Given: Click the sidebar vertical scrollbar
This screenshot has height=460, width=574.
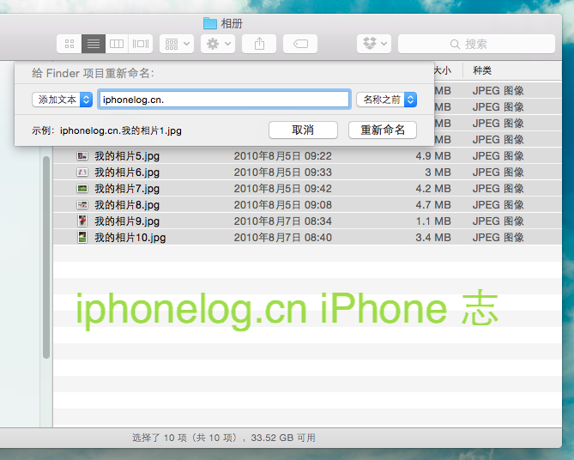Looking at the screenshot, I should 46,257.
